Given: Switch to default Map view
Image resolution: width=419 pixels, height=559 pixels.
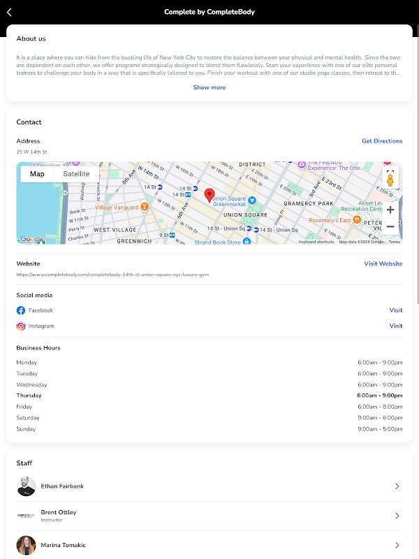Looking at the screenshot, I should coord(37,174).
